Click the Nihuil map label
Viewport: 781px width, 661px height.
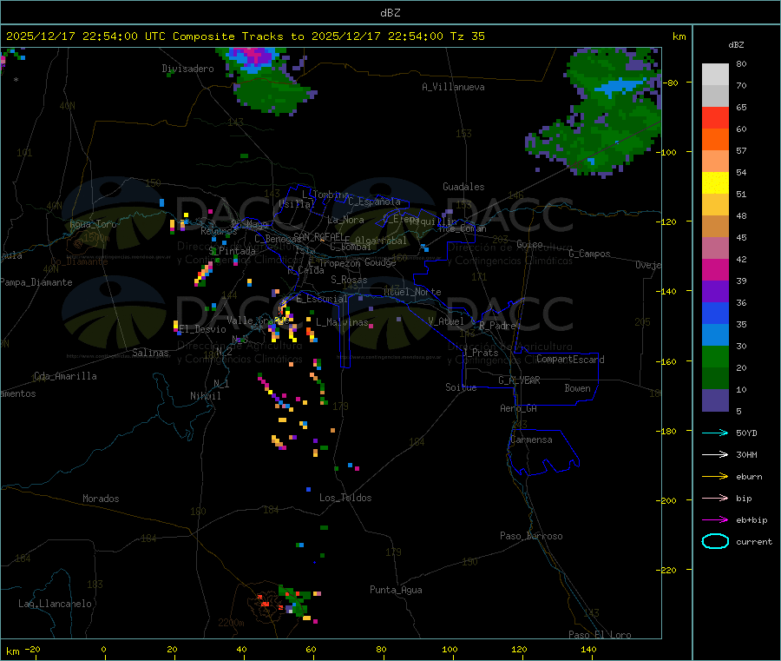click(205, 396)
